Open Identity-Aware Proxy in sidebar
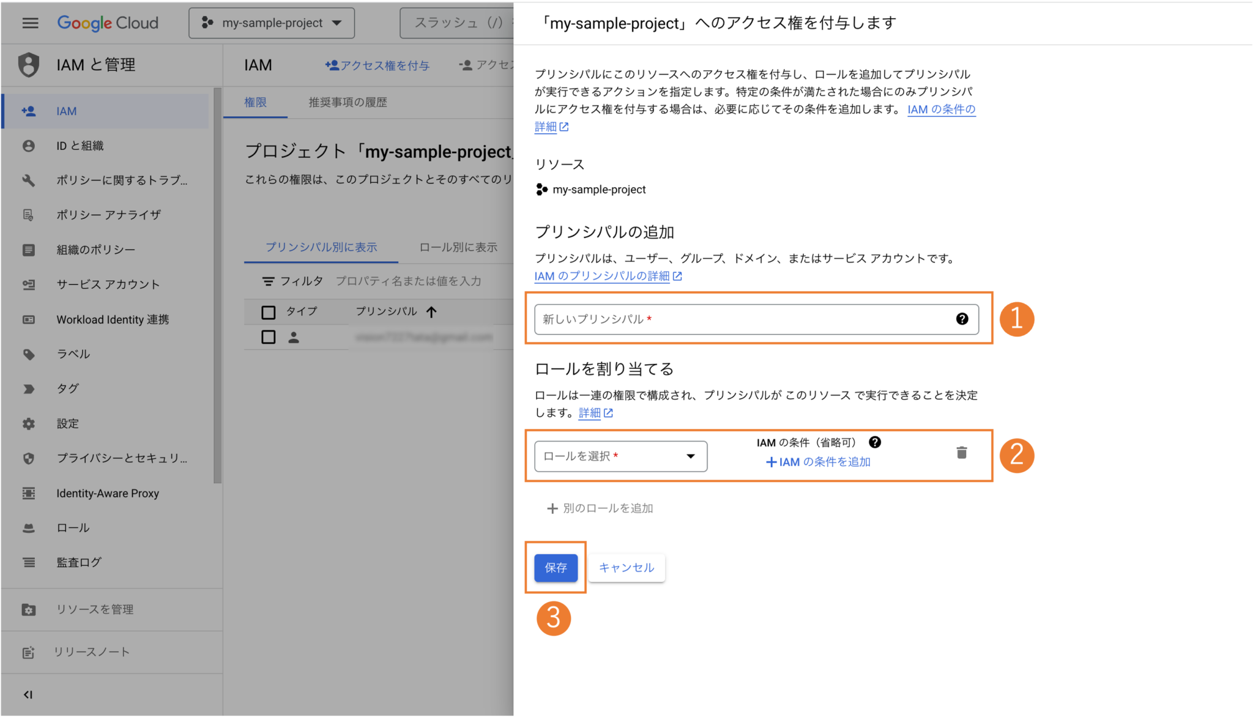1253x717 pixels. [x=107, y=493]
